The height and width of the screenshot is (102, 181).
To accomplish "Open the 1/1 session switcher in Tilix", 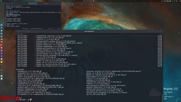I will click(x=19, y=31).
